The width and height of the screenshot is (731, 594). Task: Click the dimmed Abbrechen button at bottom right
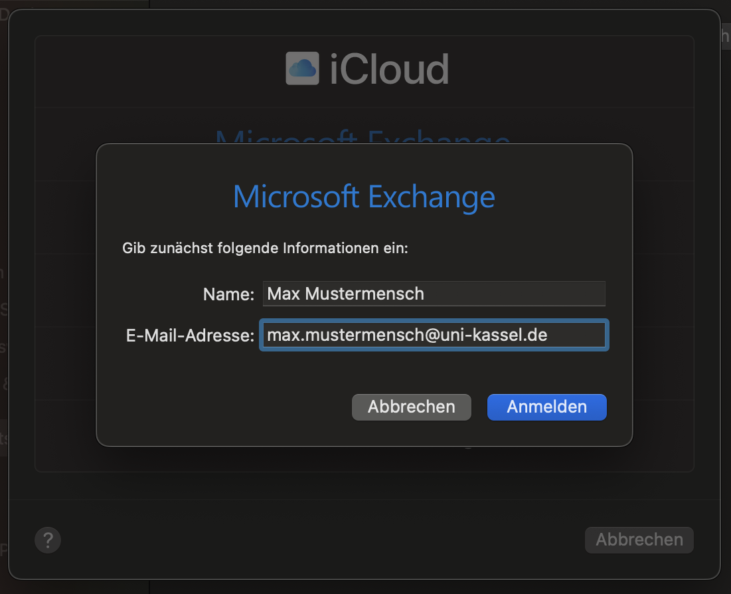[x=639, y=540]
